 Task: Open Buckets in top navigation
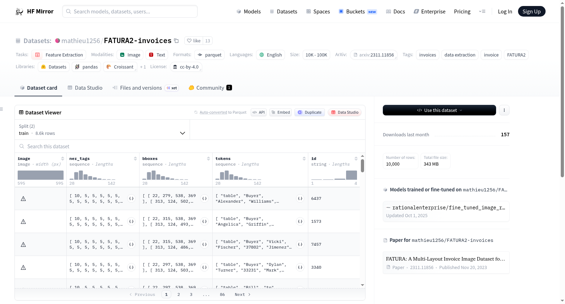coord(358,12)
